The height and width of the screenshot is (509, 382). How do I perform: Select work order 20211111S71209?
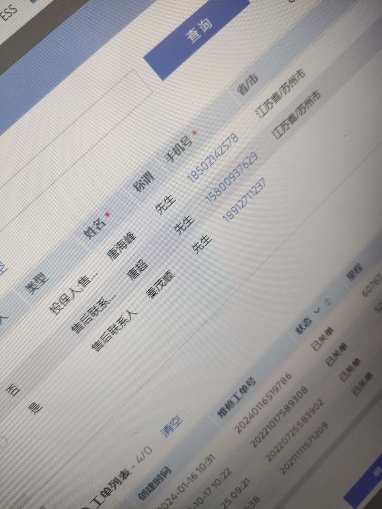click(x=304, y=449)
